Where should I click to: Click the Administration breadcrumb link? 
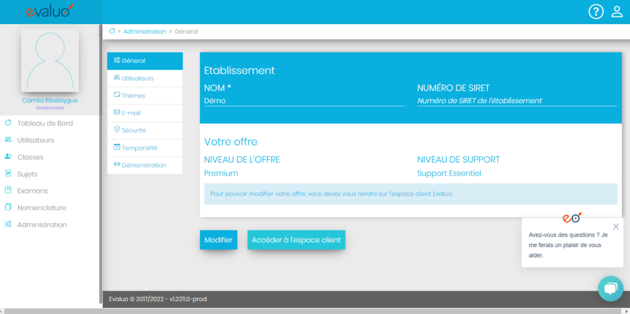tap(145, 31)
